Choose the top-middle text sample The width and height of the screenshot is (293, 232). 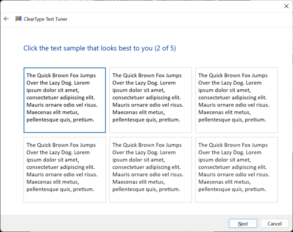point(151,100)
